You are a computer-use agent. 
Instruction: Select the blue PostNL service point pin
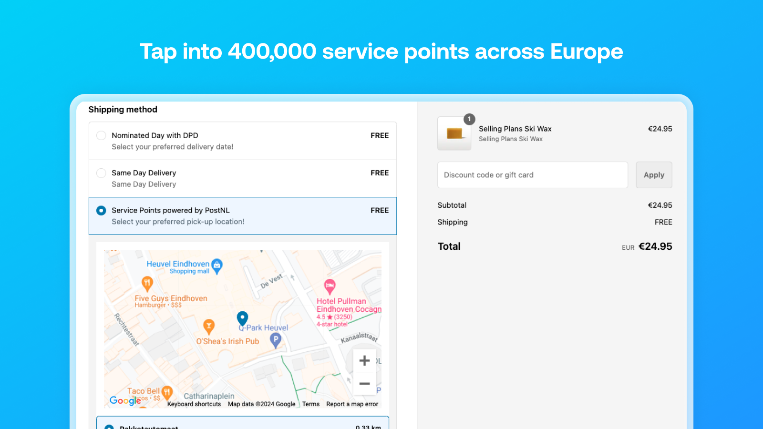[x=243, y=317]
